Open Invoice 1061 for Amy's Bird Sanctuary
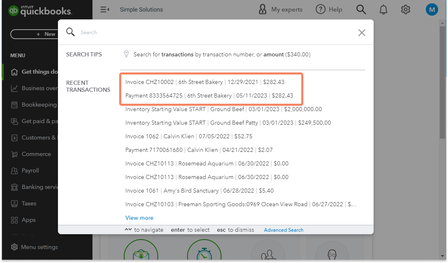The image size is (448, 263). [199, 191]
